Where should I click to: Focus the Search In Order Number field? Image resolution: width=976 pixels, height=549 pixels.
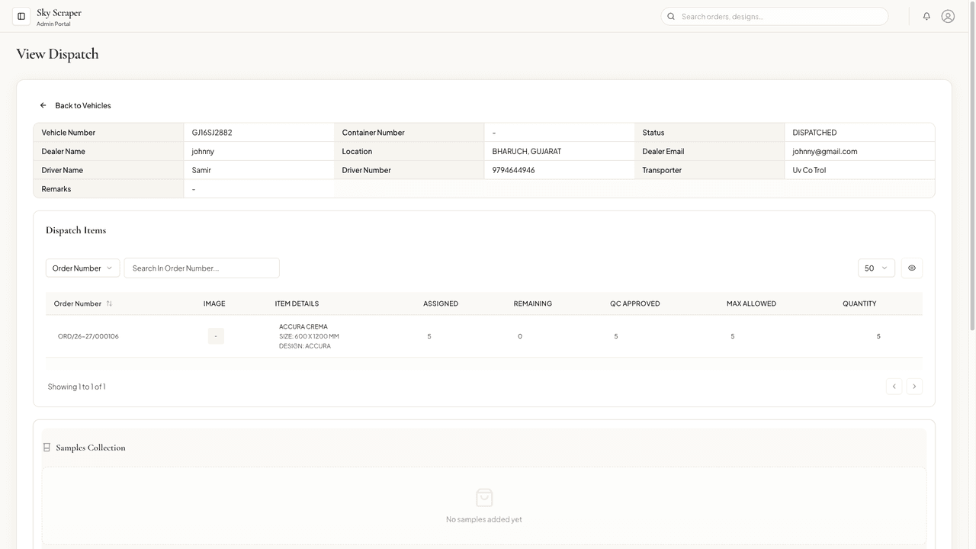click(202, 268)
